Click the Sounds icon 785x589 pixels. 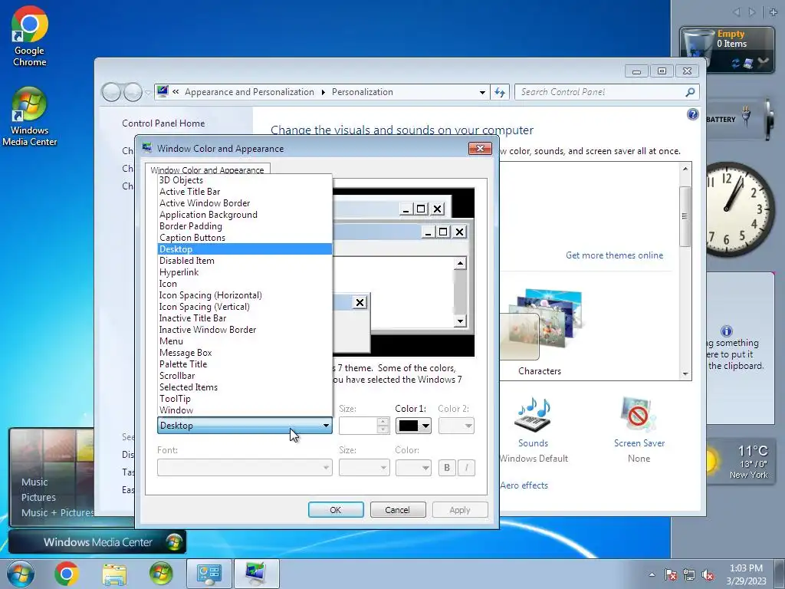pyautogui.click(x=534, y=415)
